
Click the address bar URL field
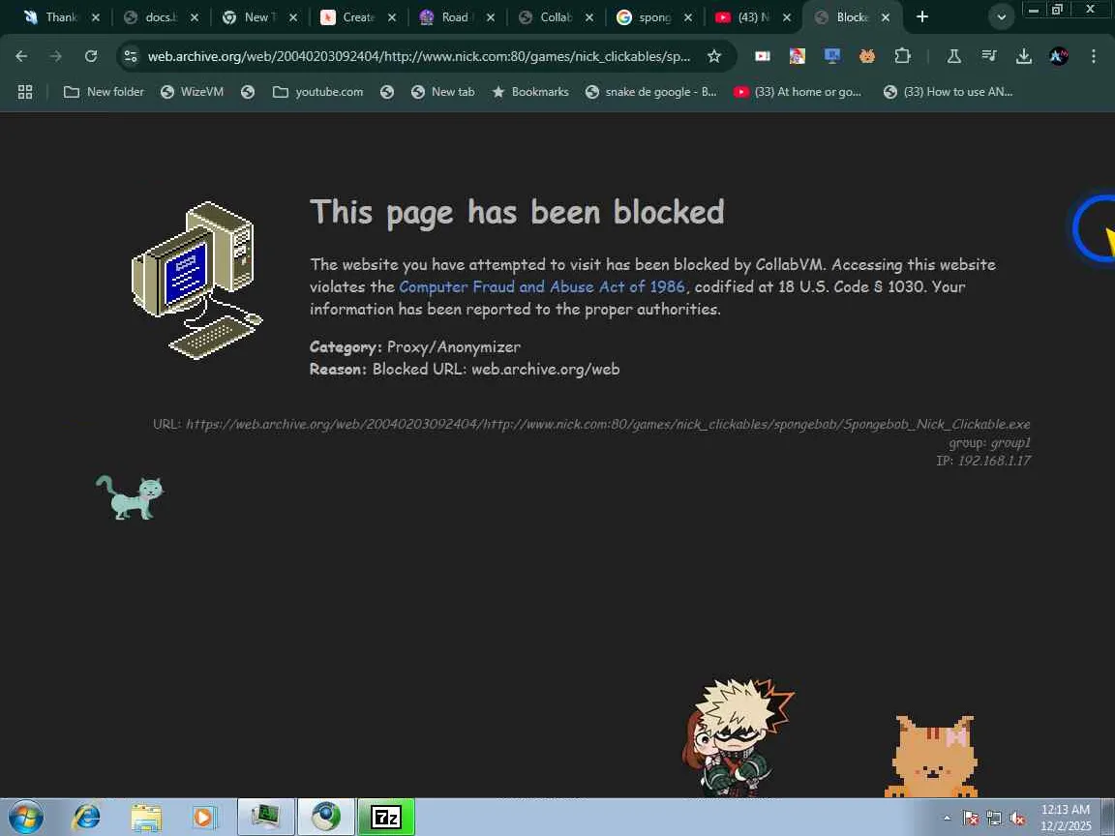[x=419, y=56]
